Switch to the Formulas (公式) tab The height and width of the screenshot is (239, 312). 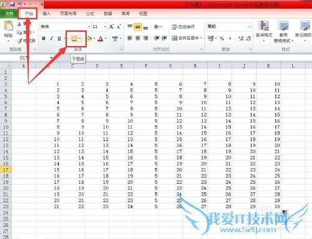[90, 14]
